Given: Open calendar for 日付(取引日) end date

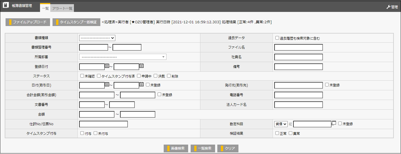Looking at the screenshot, I should coord(141,84).
